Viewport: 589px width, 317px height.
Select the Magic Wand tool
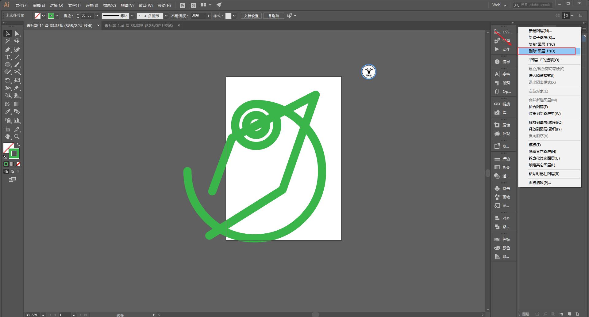click(x=8, y=41)
